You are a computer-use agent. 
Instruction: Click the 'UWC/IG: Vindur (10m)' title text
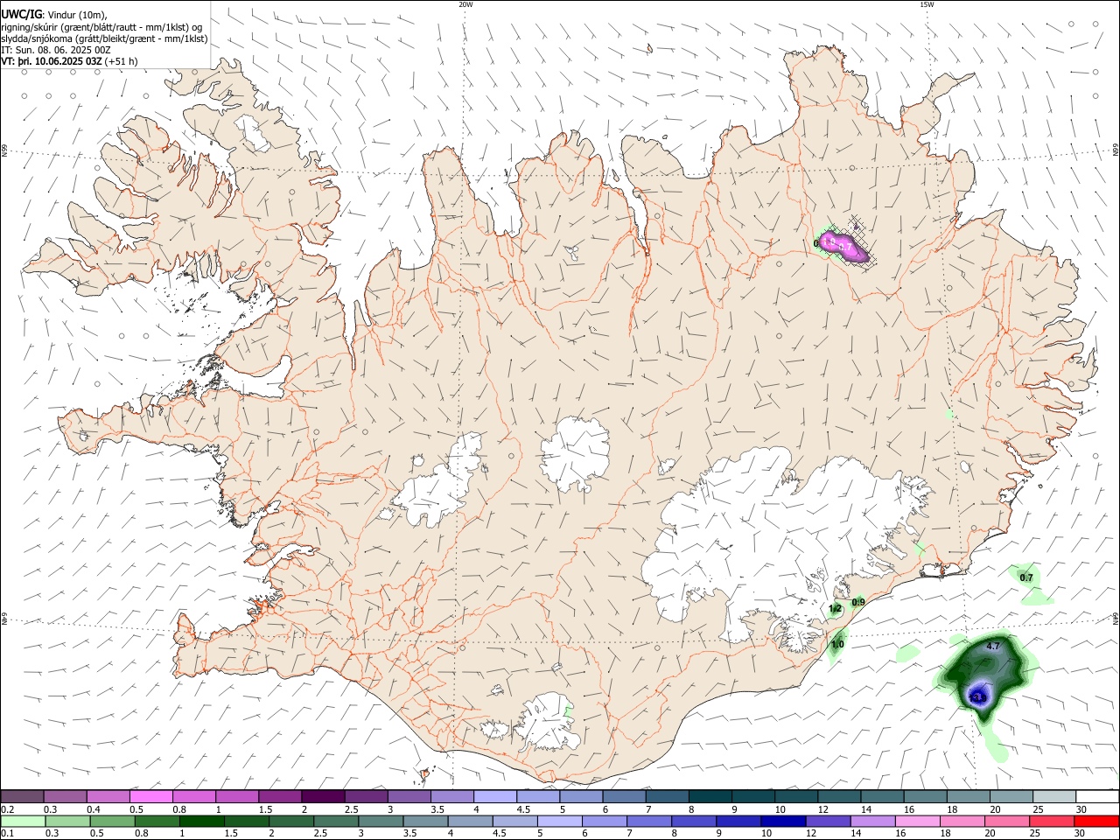coord(54,15)
